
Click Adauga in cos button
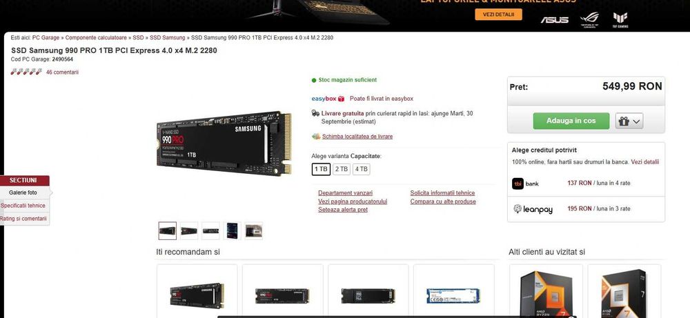pos(571,121)
